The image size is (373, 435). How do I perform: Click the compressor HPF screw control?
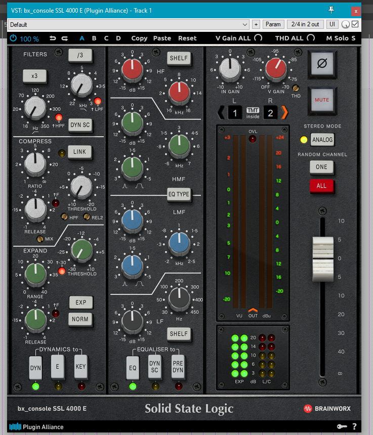click(64, 216)
